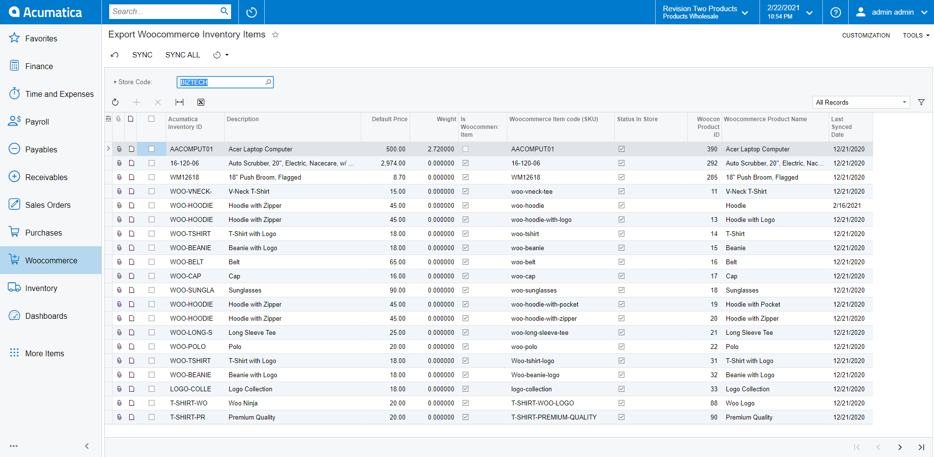Click the fit to screen columns icon
This screenshot has width=934, height=457.
click(x=179, y=102)
